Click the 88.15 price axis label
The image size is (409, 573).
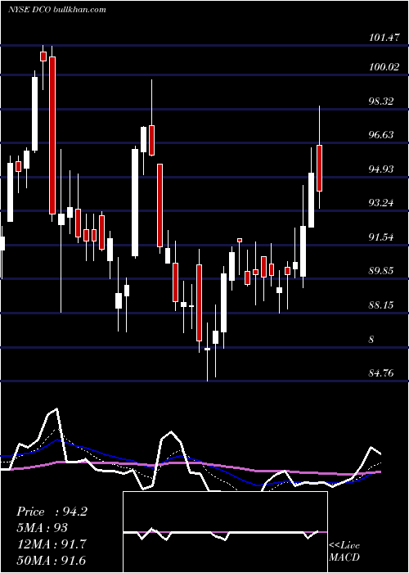tap(381, 305)
